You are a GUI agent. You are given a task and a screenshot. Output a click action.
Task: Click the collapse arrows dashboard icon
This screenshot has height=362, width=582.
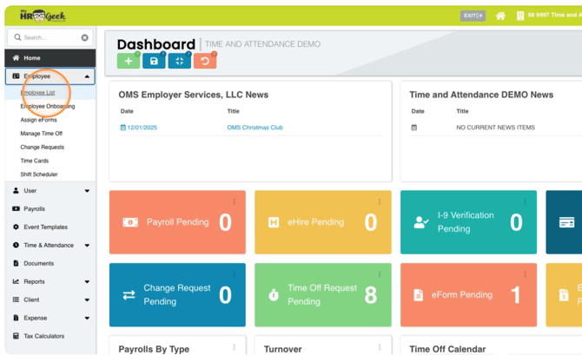point(179,61)
